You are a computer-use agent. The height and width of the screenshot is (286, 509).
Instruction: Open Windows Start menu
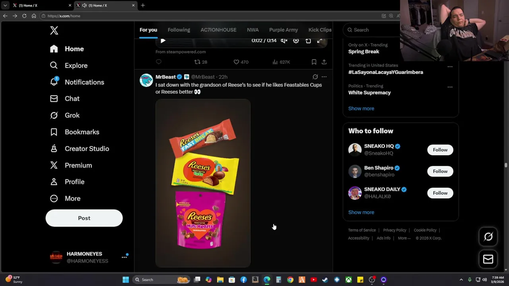click(126, 280)
